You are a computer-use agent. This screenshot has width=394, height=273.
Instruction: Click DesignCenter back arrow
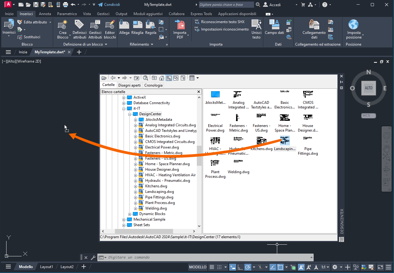(113, 78)
